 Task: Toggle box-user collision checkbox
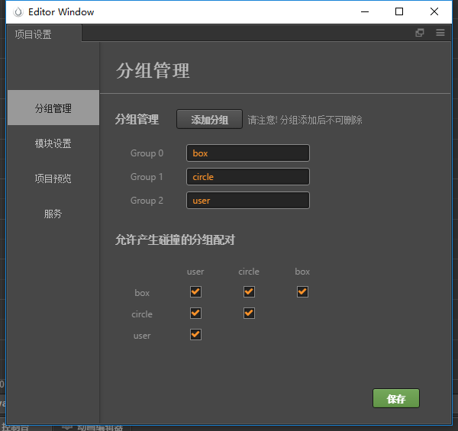pyautogui.click(x=195, y=291)
